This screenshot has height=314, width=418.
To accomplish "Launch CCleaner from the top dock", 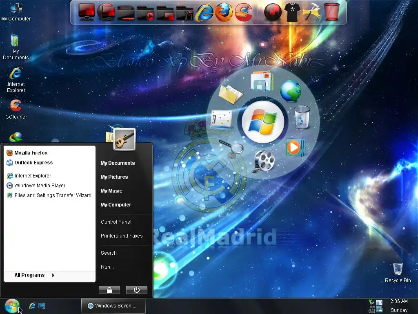I will point(243,12).
